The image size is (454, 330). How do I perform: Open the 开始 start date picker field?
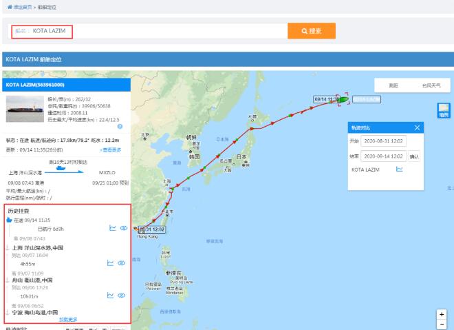[385, 141]
